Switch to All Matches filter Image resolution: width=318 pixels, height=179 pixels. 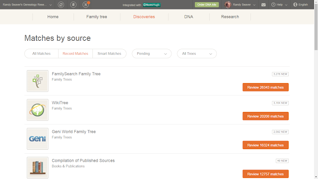coord(41,54)
